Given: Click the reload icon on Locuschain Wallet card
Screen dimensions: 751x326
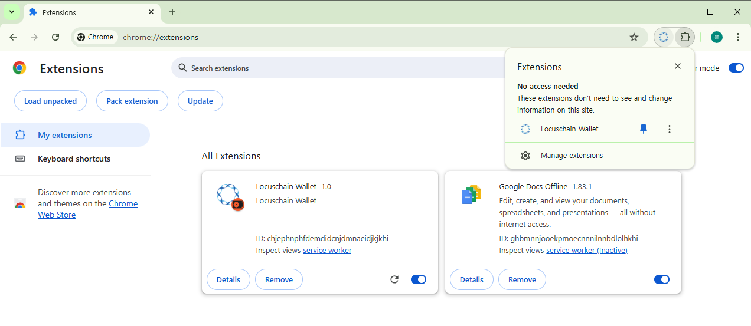Looking at the screenshot, I should 394,279.
